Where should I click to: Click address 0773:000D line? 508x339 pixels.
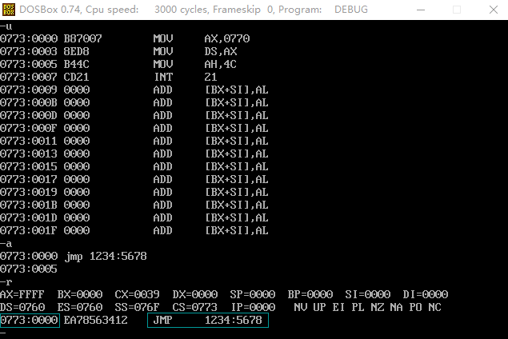(x=134, y=115)
